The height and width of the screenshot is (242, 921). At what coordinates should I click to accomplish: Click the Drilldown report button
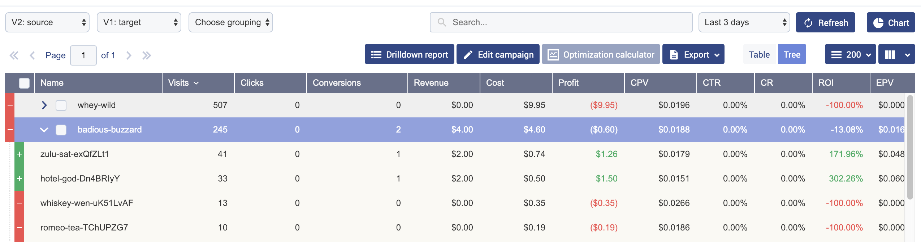409,54
